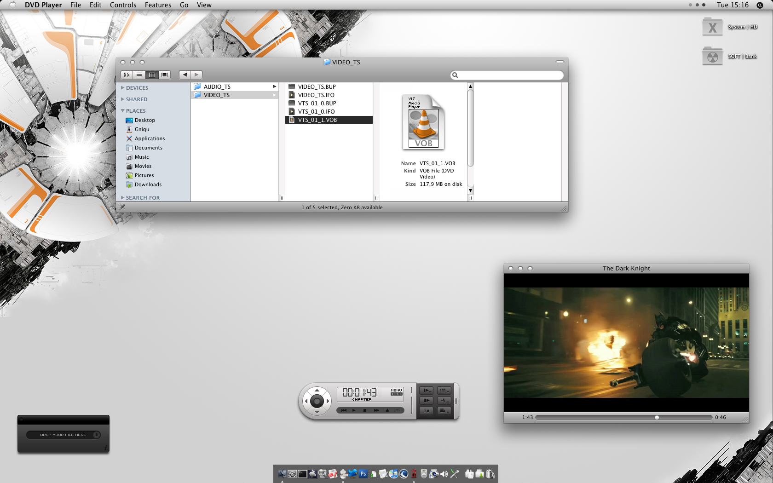Expand the SHARED sidebar section

coord(123,99)
